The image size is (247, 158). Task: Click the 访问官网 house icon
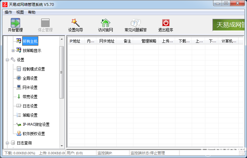tap(105, 23)
